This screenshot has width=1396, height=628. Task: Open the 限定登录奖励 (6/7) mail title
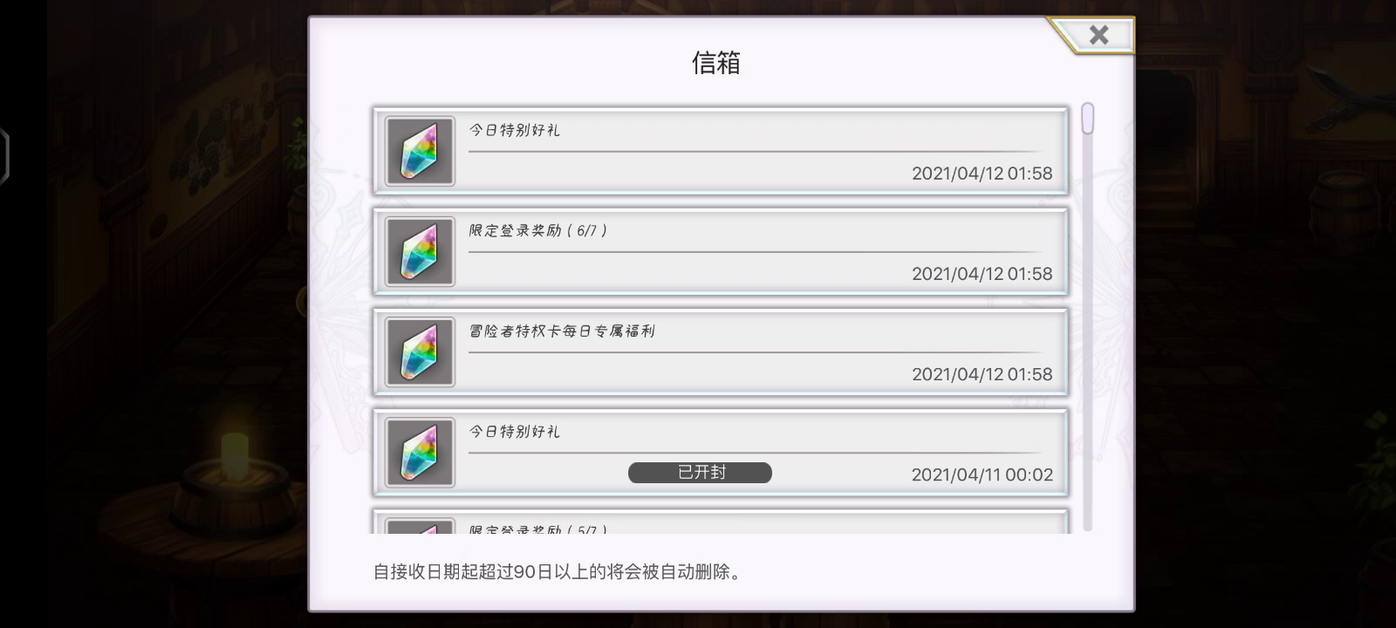tap(537, 230)
